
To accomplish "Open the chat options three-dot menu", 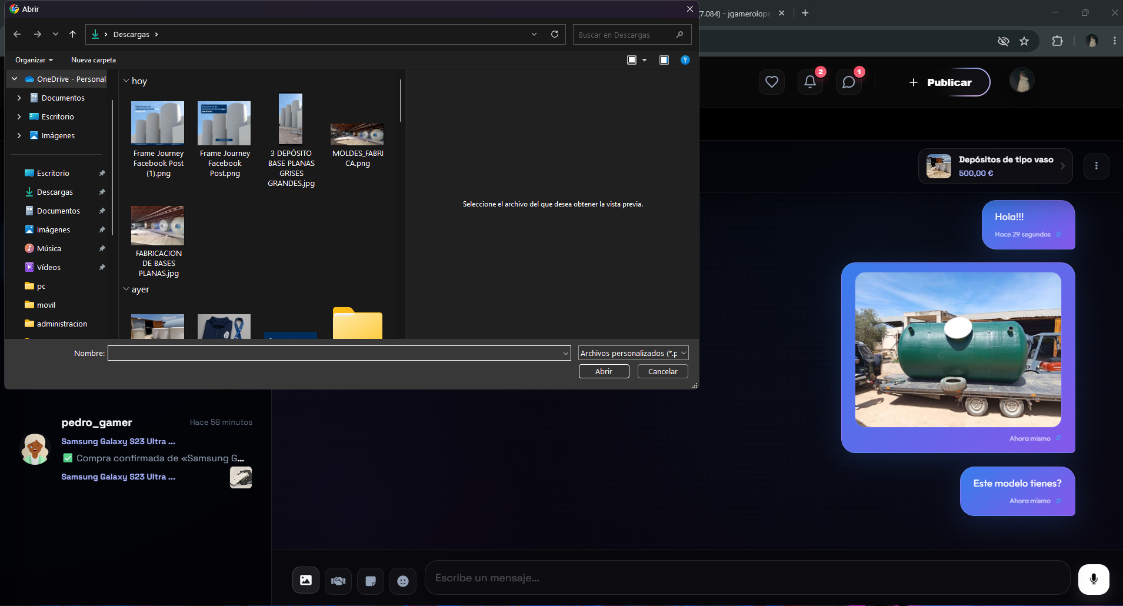I will click(x=1096, y=166).
